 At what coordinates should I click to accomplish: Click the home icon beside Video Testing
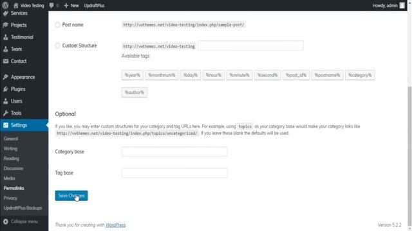point(15,5)
